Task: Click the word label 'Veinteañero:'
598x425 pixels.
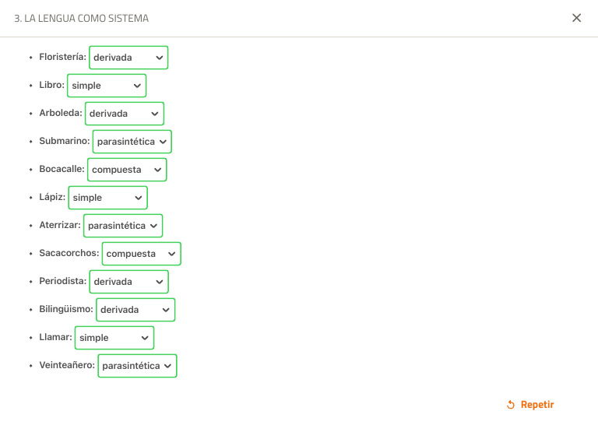Action: [67, 365]
